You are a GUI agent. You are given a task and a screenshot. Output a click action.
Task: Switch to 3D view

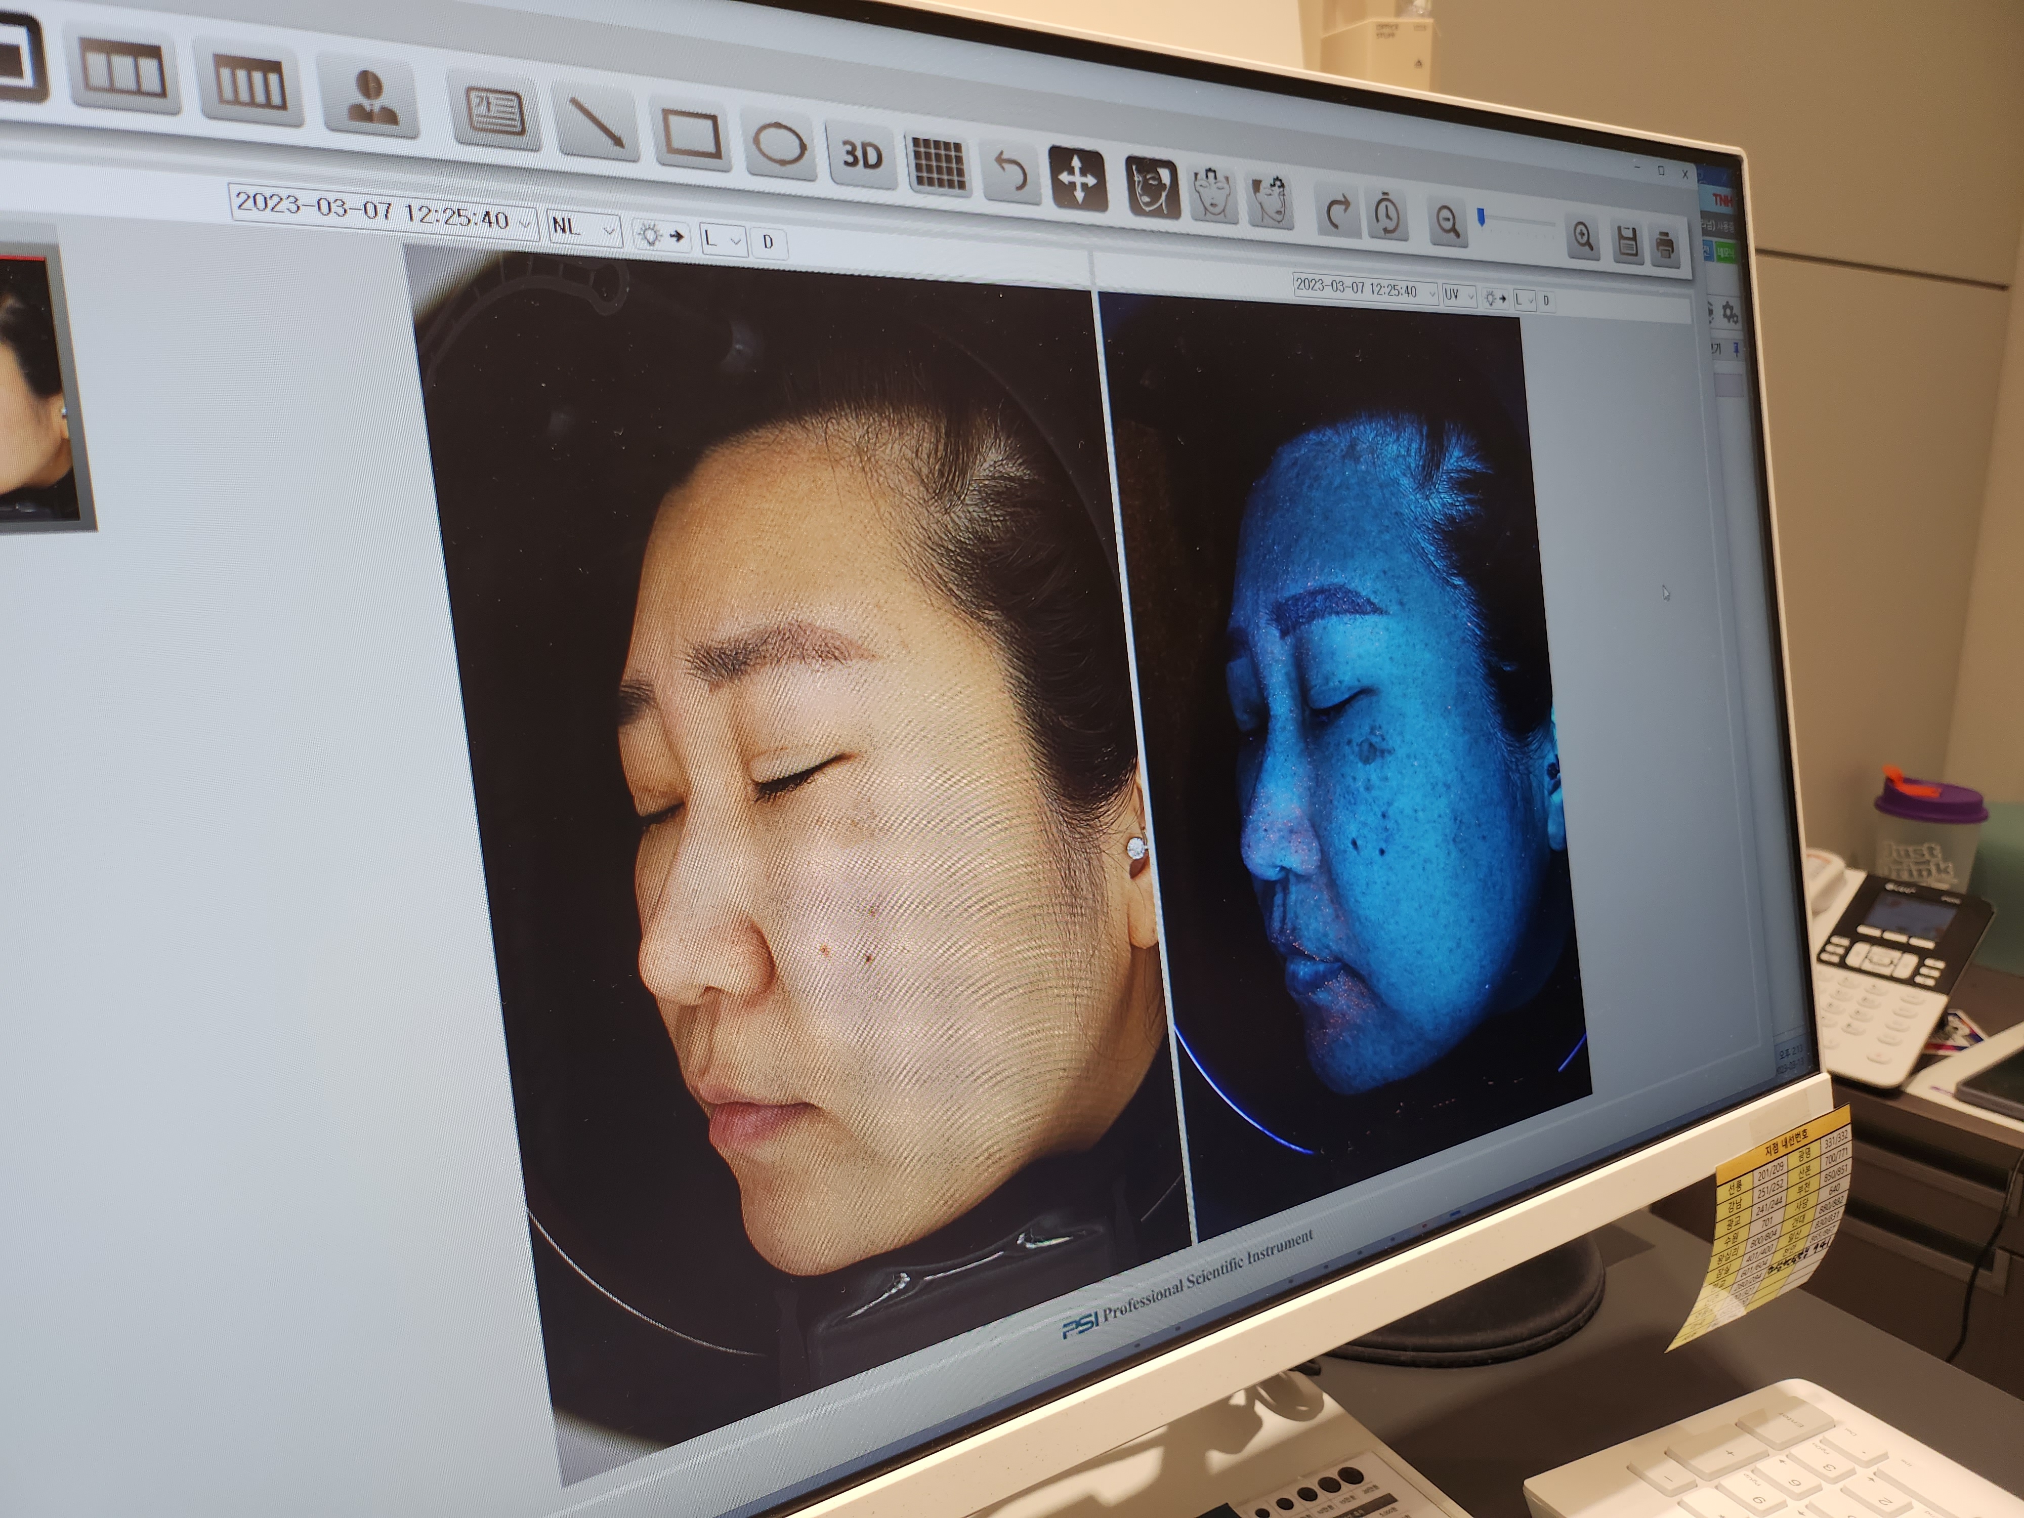point(861,155)
